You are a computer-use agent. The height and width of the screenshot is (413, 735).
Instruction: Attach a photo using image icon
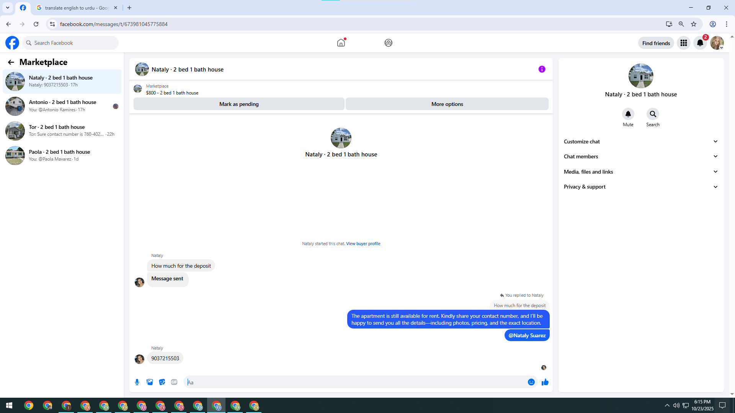point(150,382)
